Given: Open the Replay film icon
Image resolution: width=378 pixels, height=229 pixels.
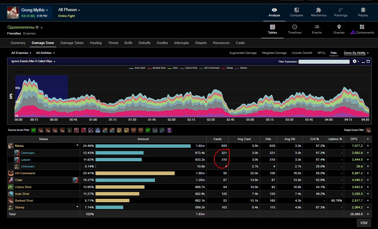Looking at the screenshot, I should (363, 10).
